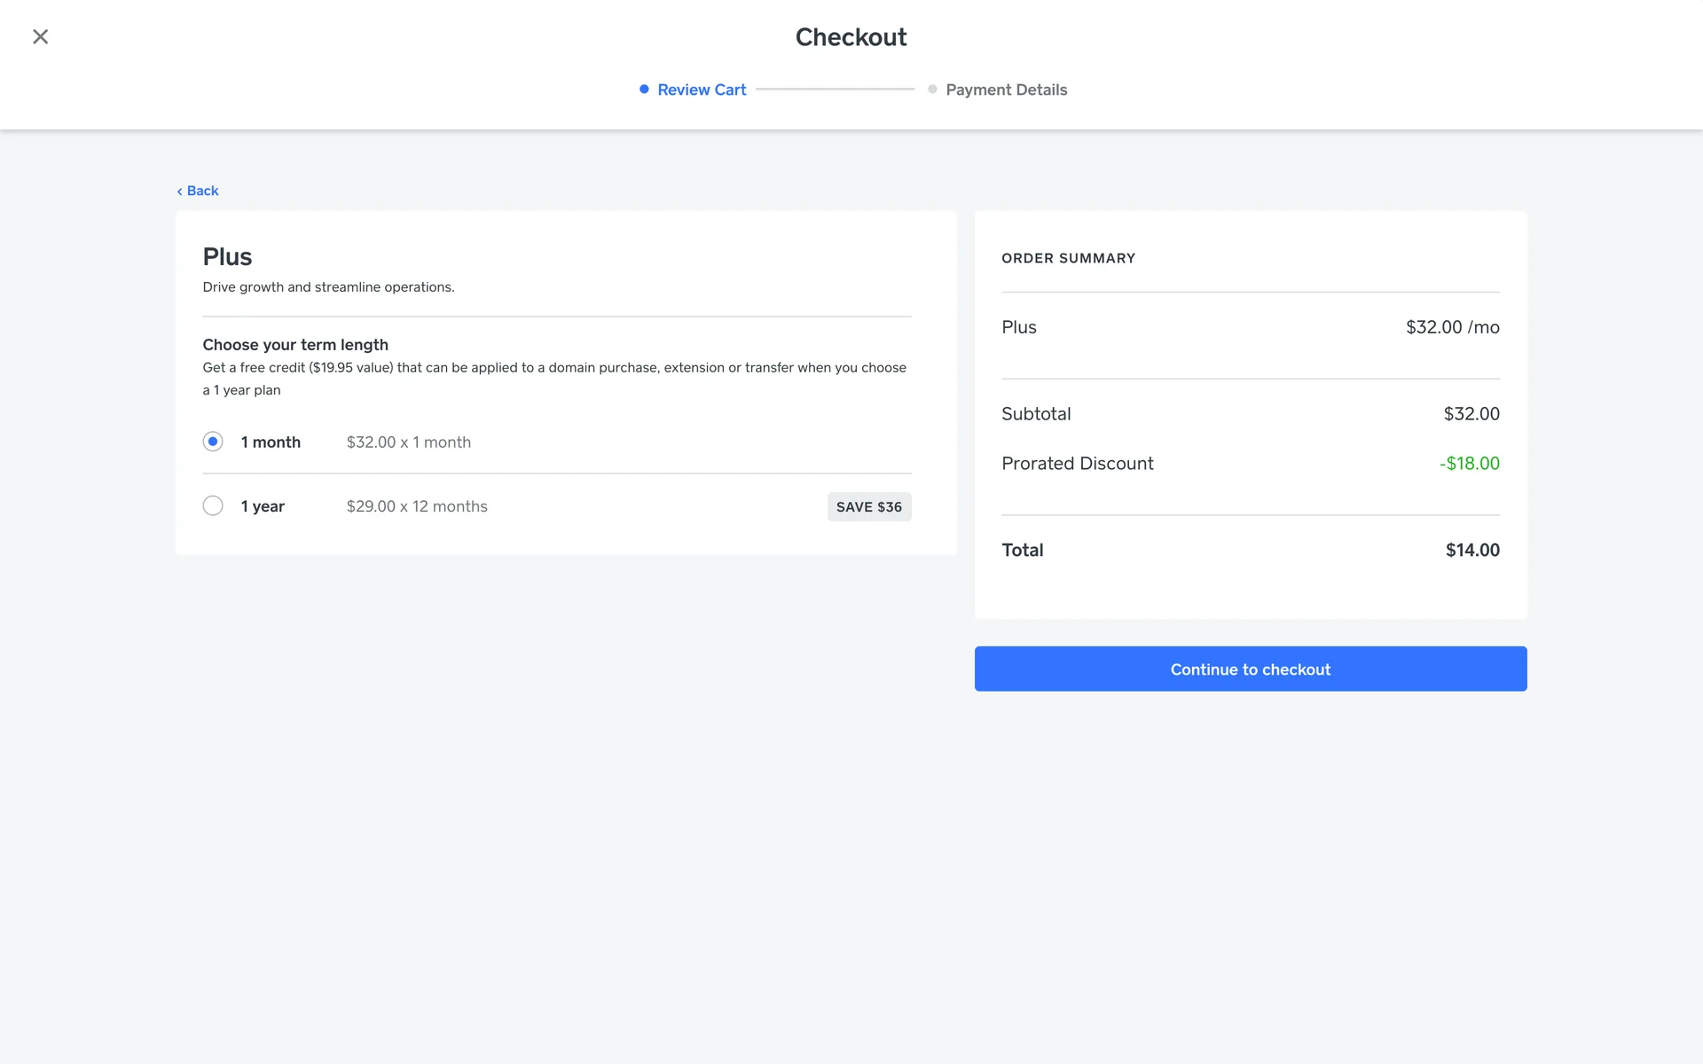Click the Prorated Discount amount -$18.00

tap(1469, 463)
